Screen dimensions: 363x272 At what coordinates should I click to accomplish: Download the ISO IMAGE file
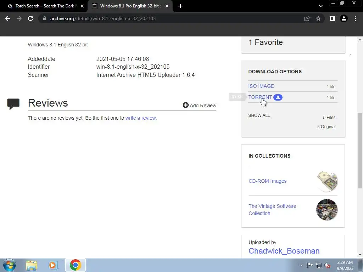click(261, 86)
